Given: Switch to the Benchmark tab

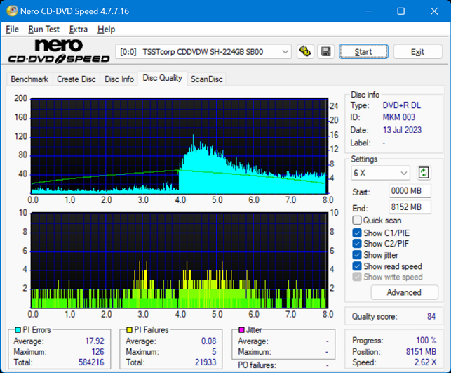Looking at the screenshot, I should [29, 79].
